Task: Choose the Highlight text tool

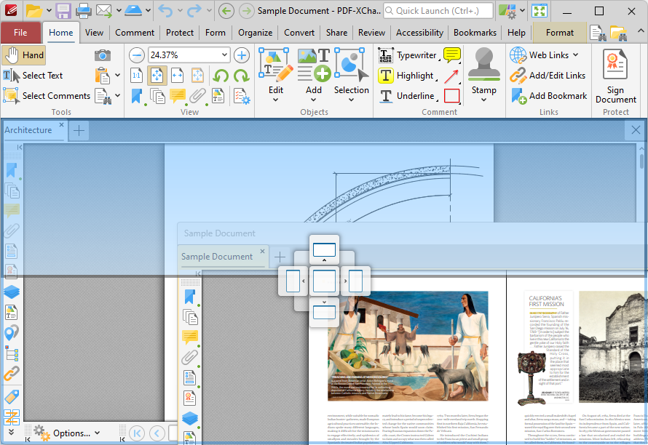Action: tap(406, 76)
